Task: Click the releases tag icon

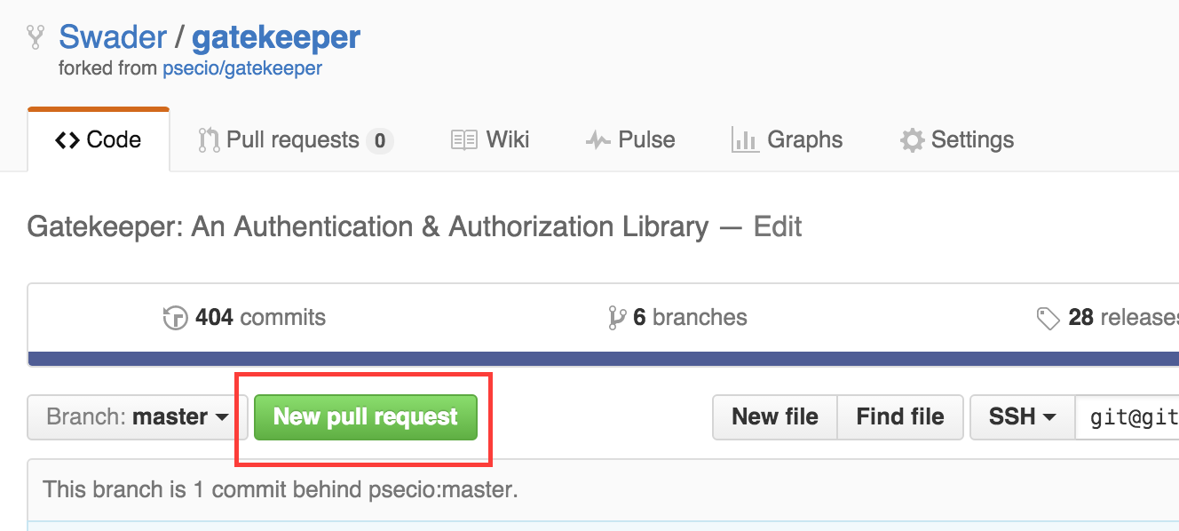Action: point(1048,318)
